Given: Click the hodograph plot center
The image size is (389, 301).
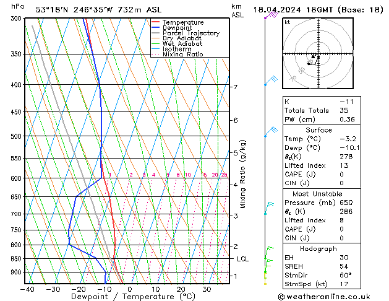Looking at the screenshot, I should (x=318, y=54).
